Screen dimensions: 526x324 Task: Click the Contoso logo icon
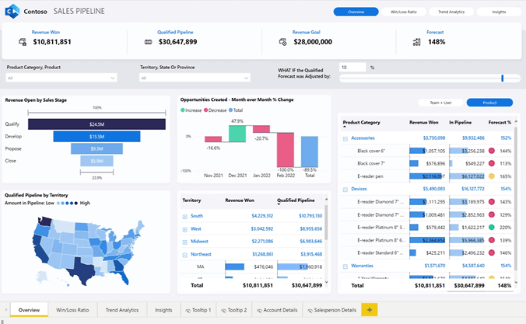point(12,12)
